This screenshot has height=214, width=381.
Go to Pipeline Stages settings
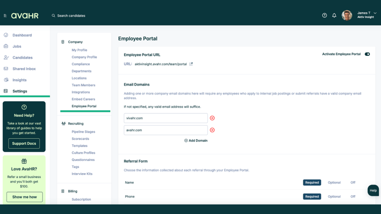pyautogui.click(x=83, y=132)
